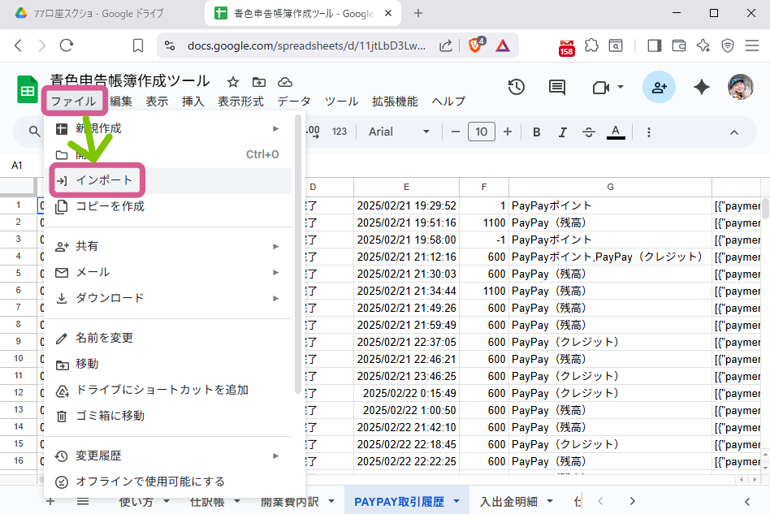Apply strikethrough formatting

point(589,132)
